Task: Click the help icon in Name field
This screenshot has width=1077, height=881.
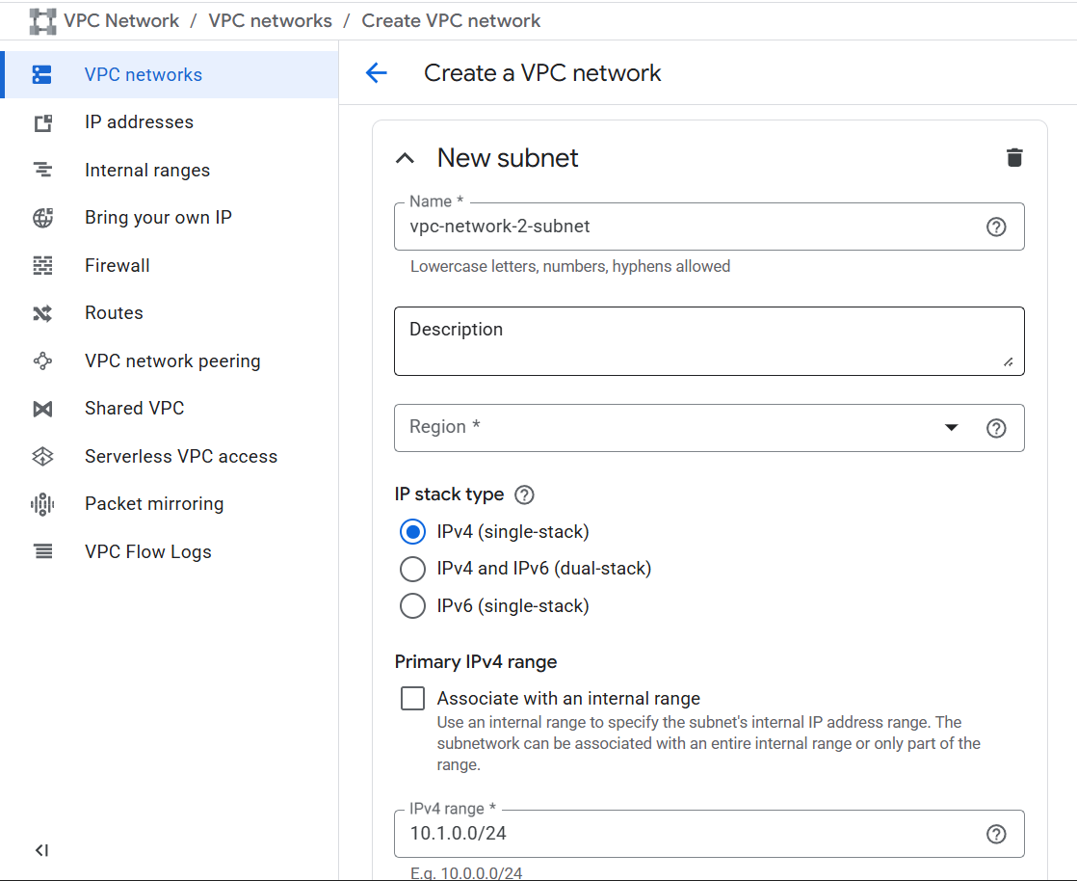Action: [996, 227]
